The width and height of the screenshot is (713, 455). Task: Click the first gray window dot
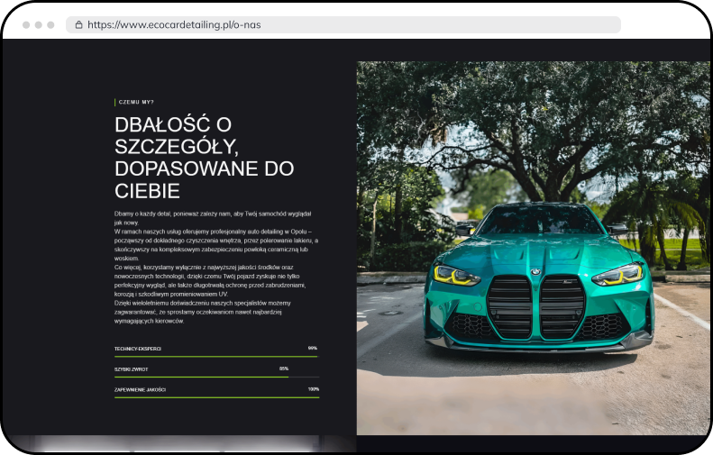(x=26, y=25)
